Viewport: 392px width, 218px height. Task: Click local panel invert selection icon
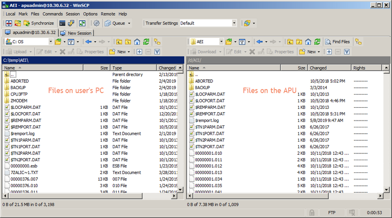(157, 52)
